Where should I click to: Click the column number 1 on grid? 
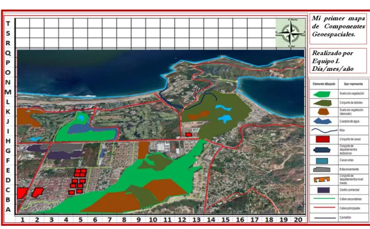23,220
